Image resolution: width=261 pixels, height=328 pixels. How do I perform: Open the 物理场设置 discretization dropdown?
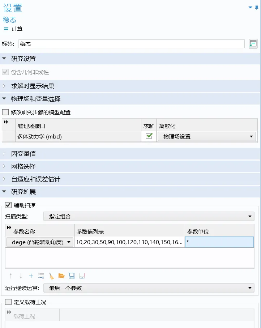207,137
